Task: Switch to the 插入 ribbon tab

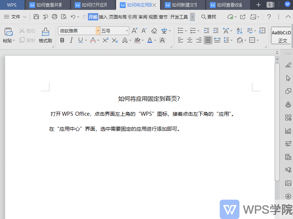Action: click(x=103, y=17)
